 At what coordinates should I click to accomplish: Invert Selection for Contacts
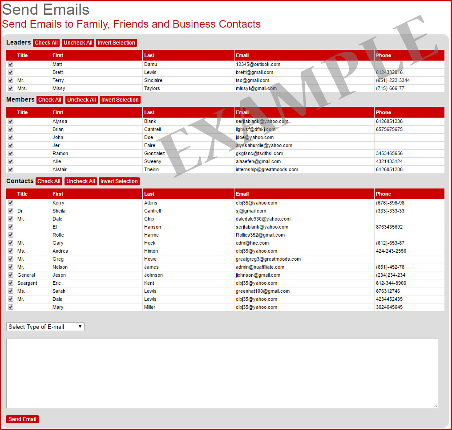pos(119,181)
